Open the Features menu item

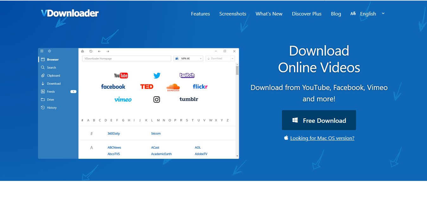pyautogui.click(x=201, y=14)
